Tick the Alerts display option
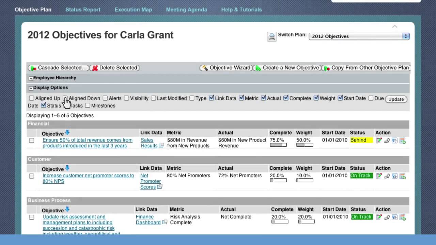This screenshot has width=436, height=245. (105, 98)
